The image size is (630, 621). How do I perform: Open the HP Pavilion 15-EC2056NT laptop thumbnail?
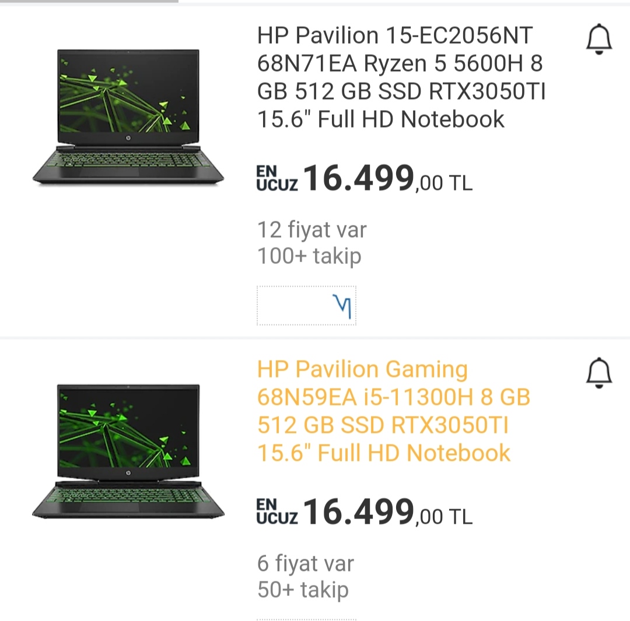[x=128, y=117]
